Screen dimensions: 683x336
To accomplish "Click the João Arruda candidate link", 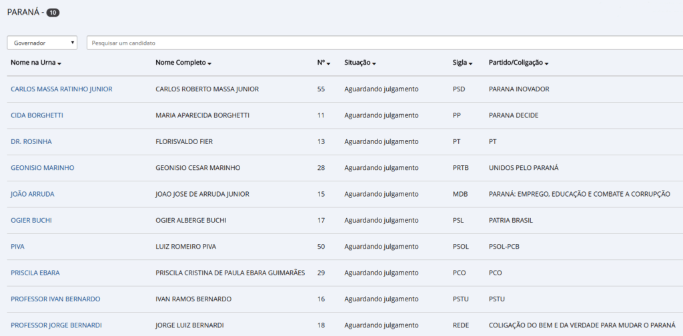I will tap(32, 194).
